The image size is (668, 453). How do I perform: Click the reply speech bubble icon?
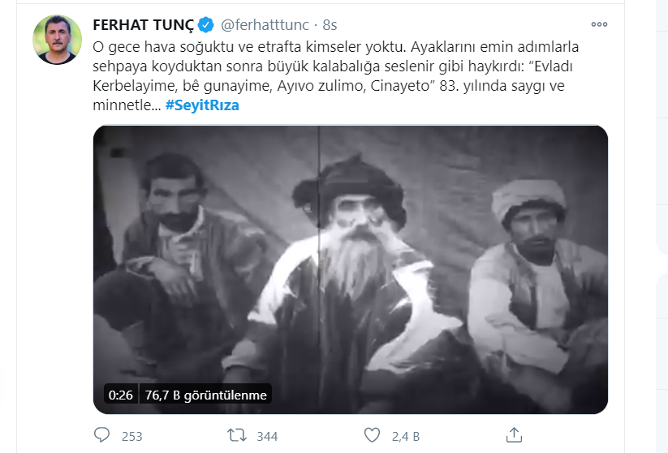click(x=101, y=435)
